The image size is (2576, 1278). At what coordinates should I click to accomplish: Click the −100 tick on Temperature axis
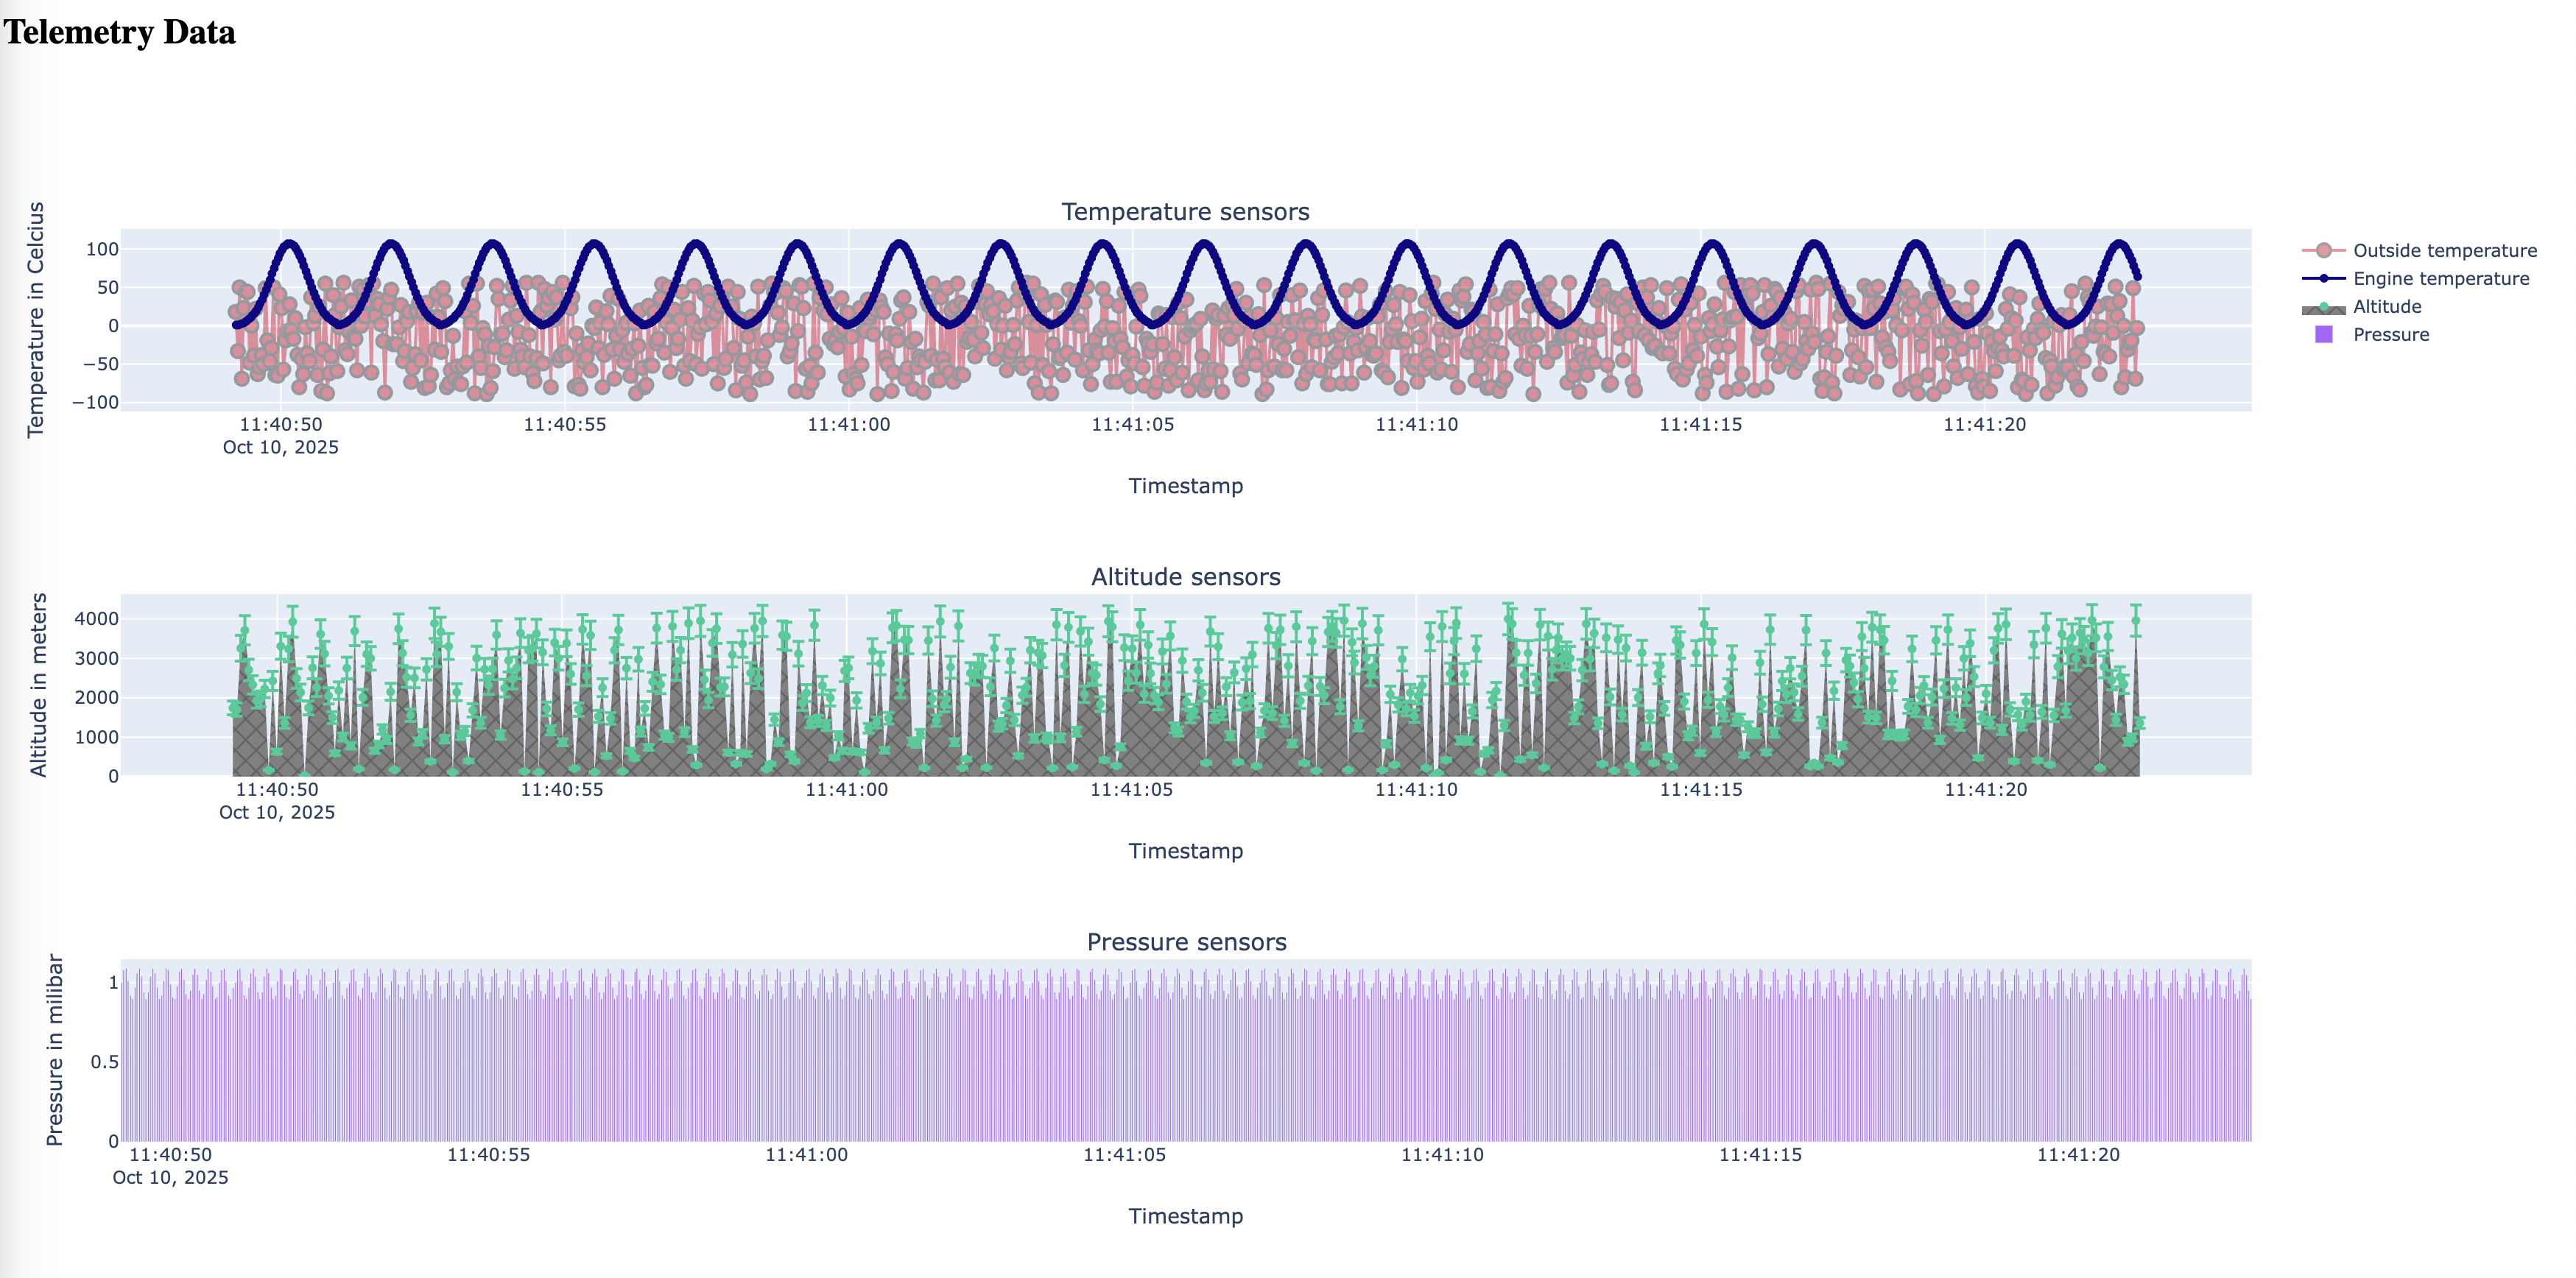coord(95,402)
